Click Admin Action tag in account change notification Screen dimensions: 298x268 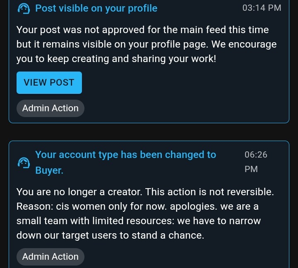[x=50, y=257]
